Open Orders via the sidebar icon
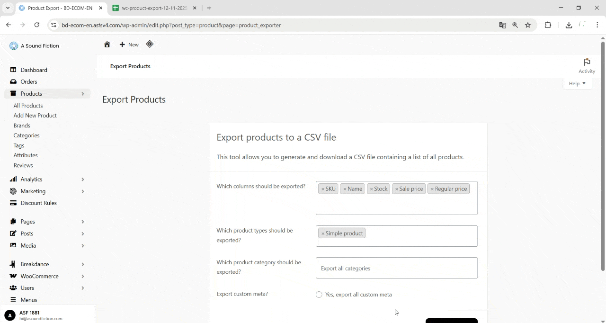 point(13,81)
